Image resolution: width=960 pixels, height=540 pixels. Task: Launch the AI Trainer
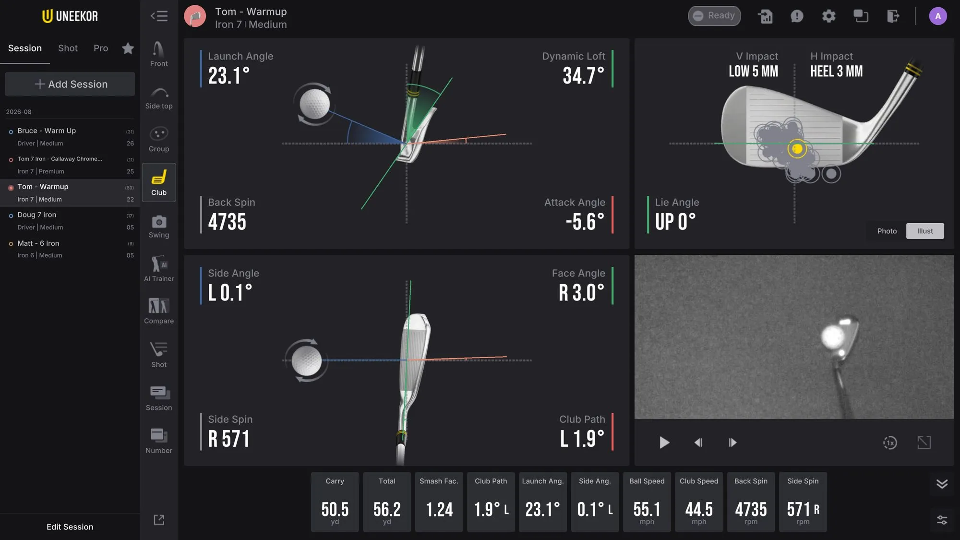point(159,269)
